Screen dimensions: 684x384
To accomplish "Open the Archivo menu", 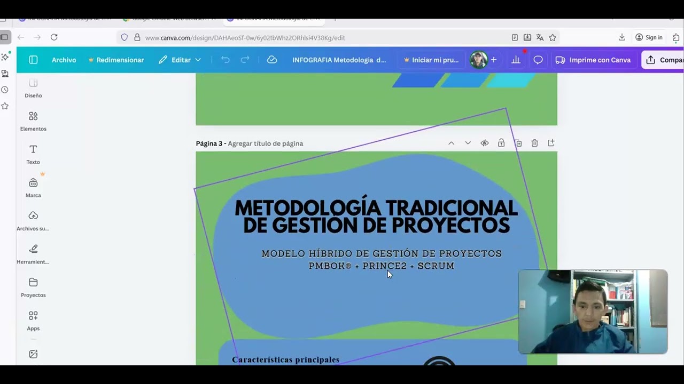I will tap(64, 60).
